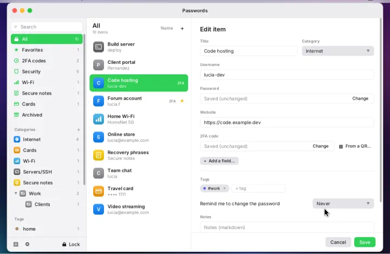Click the Website URL field
390x254 pixels.
(287, 122)
